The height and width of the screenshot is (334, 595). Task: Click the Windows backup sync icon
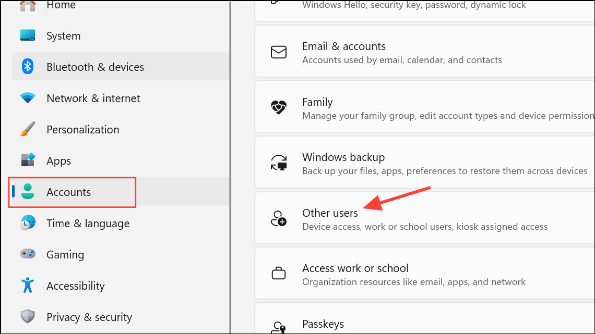click(279, 163)
